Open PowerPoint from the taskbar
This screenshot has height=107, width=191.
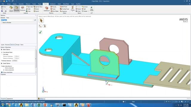45,105
